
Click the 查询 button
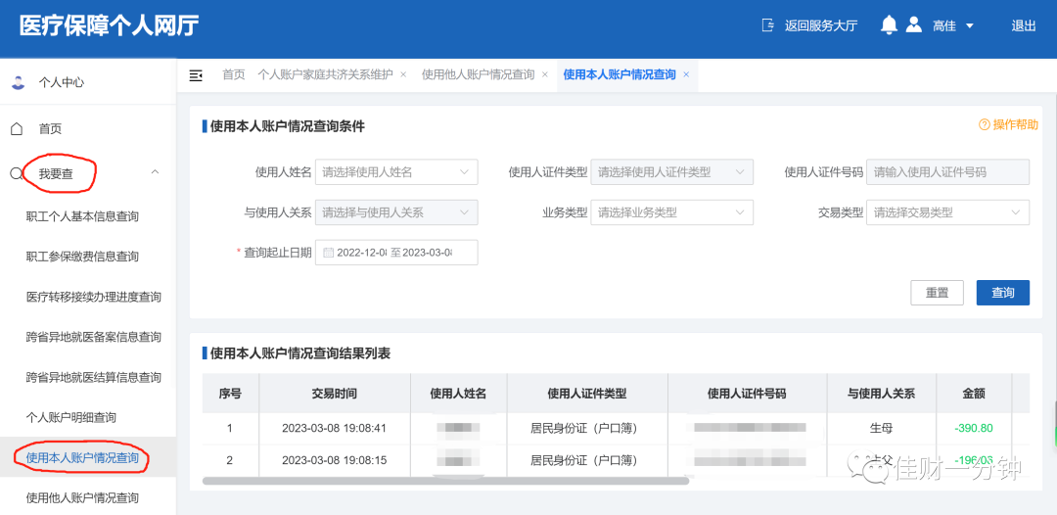pos(1003,293)
